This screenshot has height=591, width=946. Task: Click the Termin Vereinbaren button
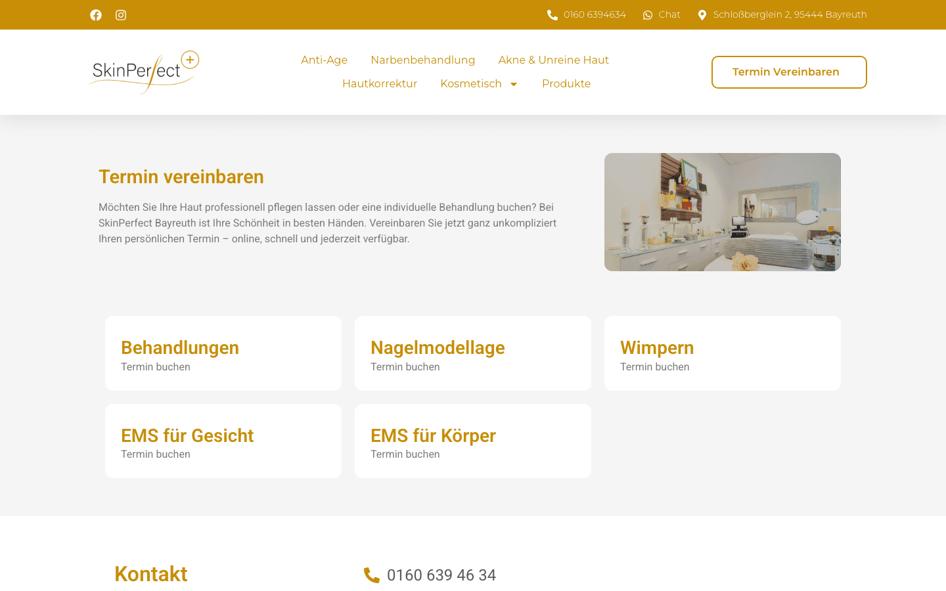point(789,72)
